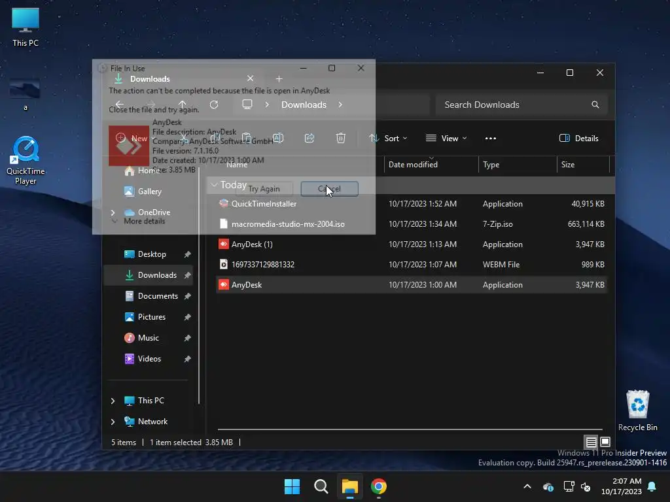Show hidden icons in the system tray
The width and height of the screenshot is (670, 502).
527,486
